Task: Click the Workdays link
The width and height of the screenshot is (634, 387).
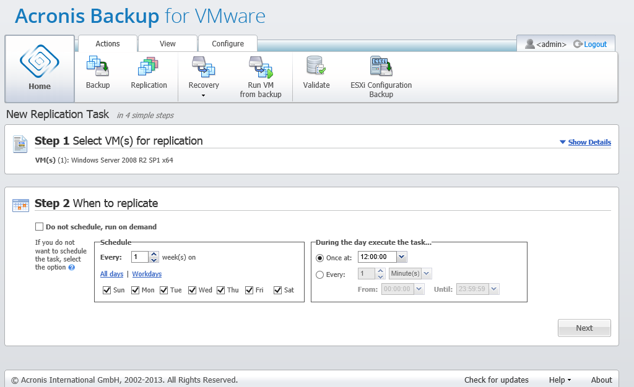Action: click(x=147, y=274)
